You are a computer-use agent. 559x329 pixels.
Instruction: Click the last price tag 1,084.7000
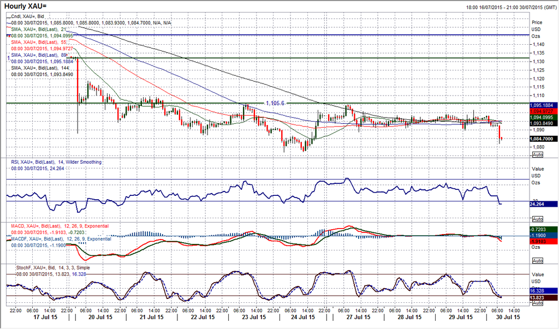[x=544, y=139]
